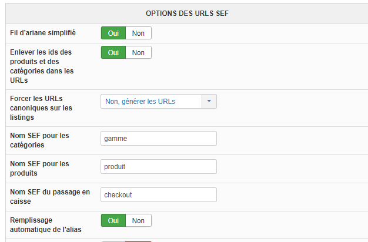Click 'Forcer les URLs canoniques' label text
Viewport: 368px width, 242px height.
41,107
